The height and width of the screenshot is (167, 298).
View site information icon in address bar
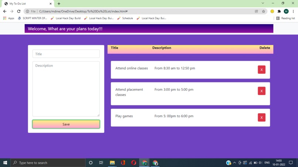tap(27, 11)
